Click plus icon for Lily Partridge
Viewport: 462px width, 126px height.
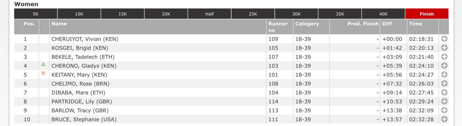[x=444, y=101]
